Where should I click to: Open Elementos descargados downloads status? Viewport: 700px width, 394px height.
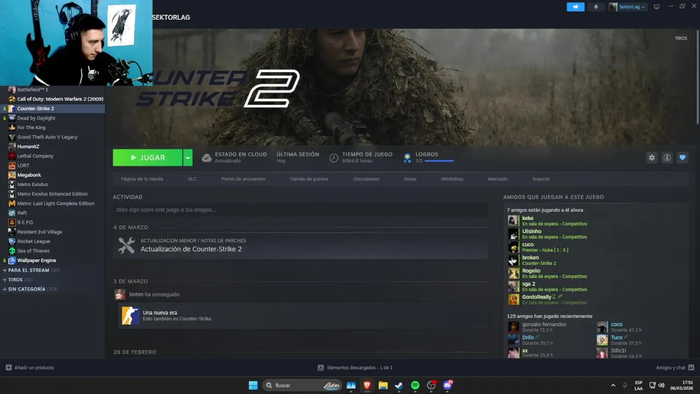coord(355,368)
